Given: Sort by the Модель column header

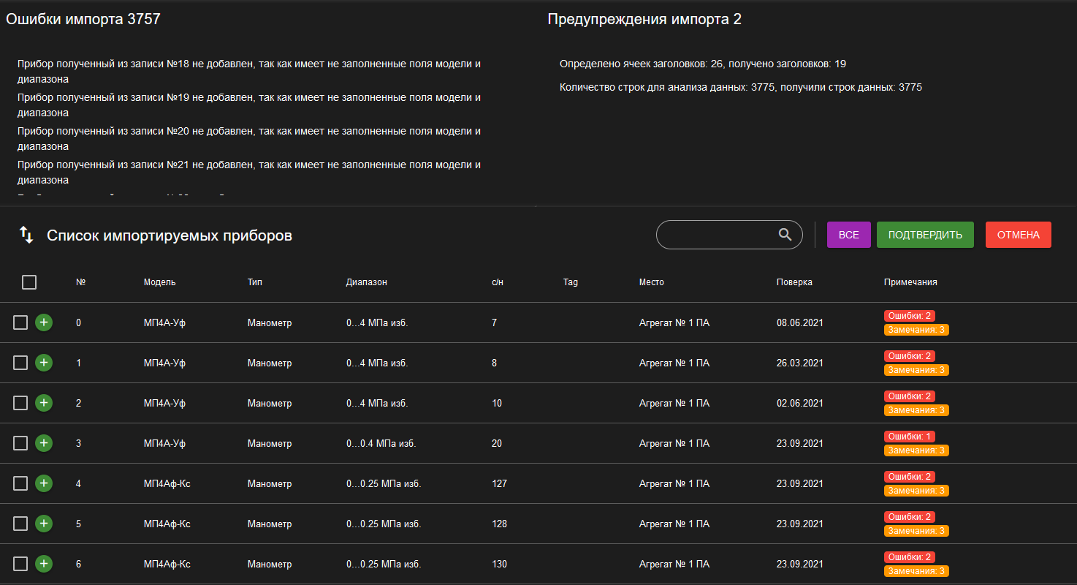Looking at the screenshot, I should pyautogui.click(x=159, y=282).
